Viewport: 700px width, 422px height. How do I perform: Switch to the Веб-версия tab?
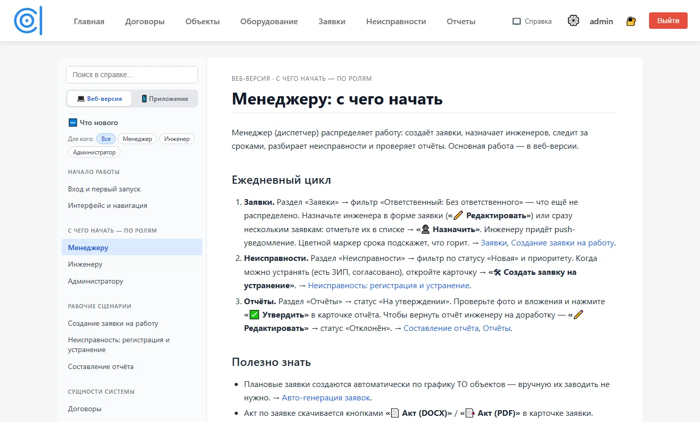[99, 99]
